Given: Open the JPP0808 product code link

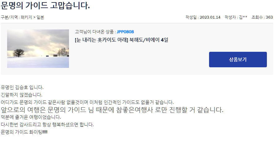Looking at the screenshot, I should [125, 32].
